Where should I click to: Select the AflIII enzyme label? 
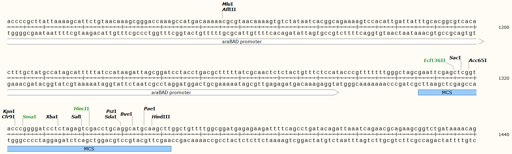pos(229,10)
